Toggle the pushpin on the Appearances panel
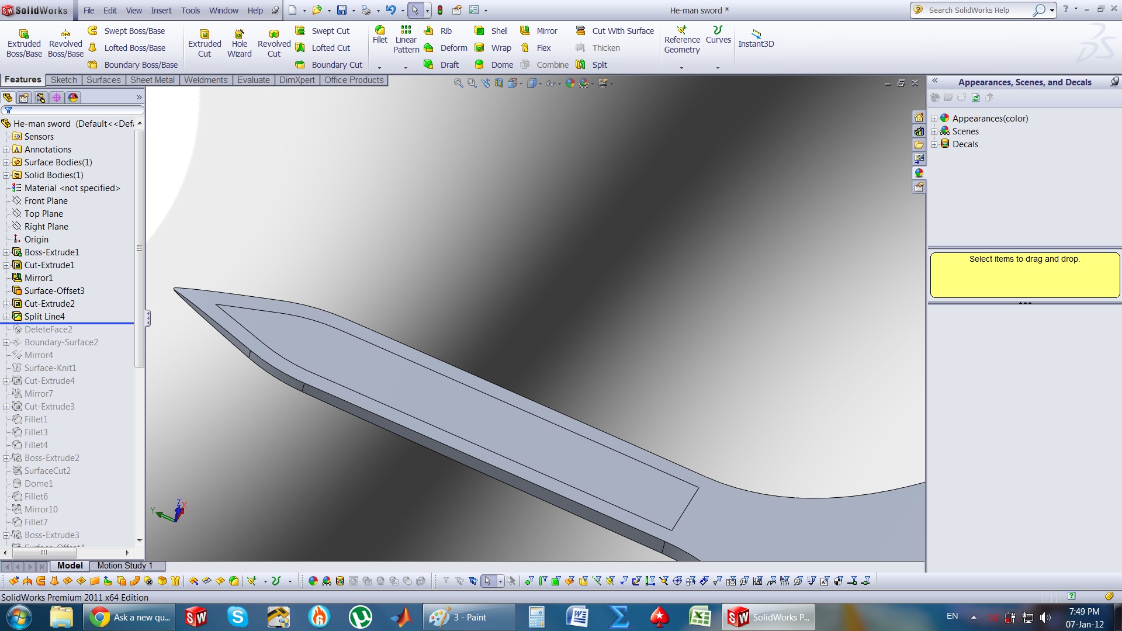The width and height of the screenshot is (1122, 631). [1114, 82]
